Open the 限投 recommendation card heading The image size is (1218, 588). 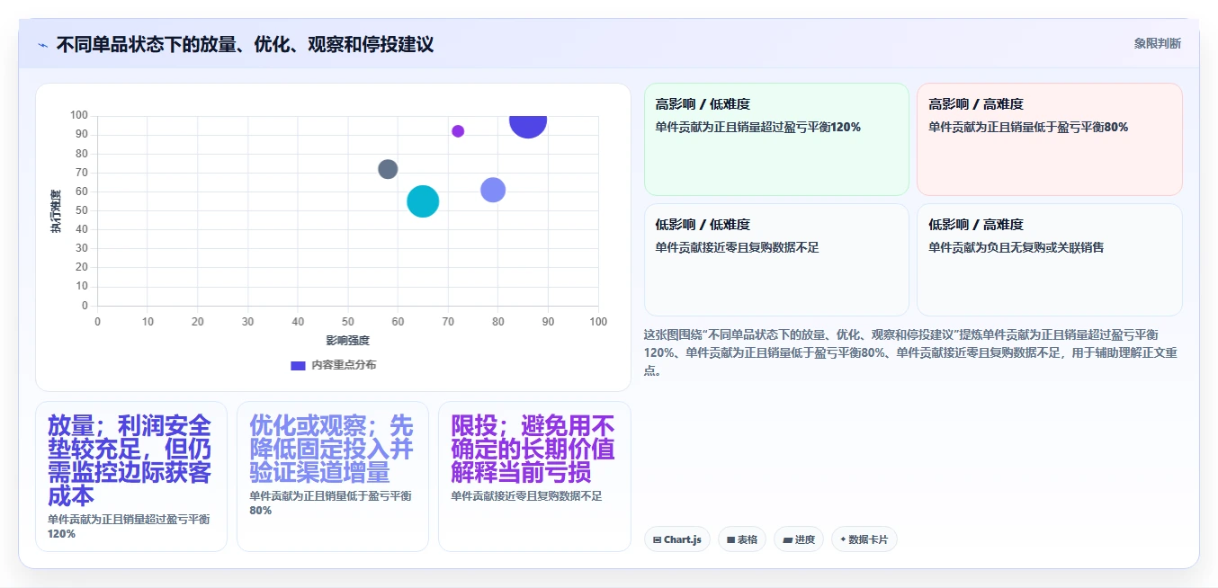[533, 449]
